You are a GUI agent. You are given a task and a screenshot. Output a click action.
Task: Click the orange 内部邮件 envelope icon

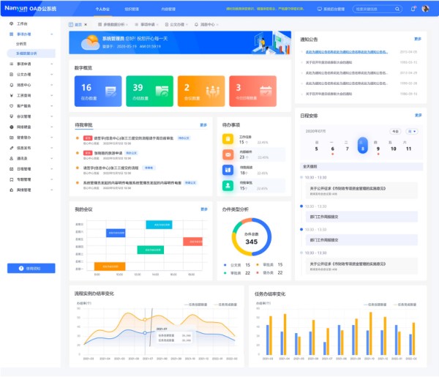tap(228, 154)
